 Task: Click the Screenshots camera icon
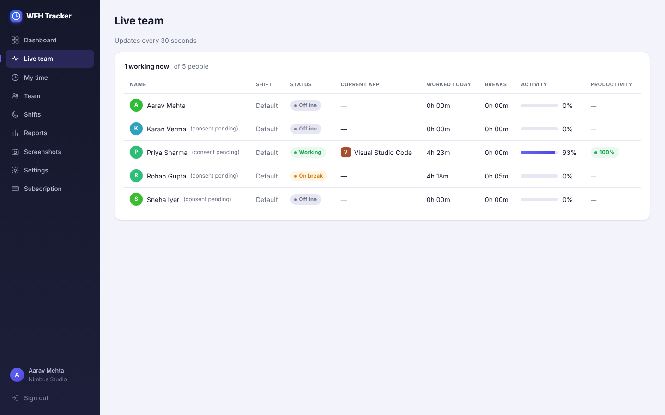point(15,152)
